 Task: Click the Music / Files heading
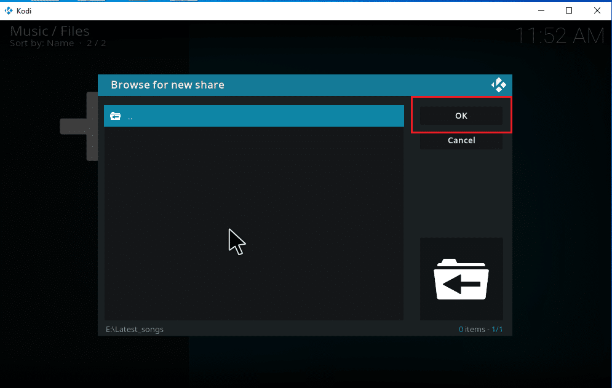50,31
